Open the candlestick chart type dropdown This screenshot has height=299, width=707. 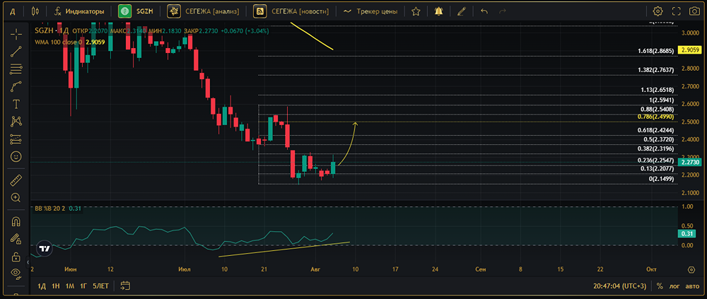pyautogui.click(x=35, y=11)
